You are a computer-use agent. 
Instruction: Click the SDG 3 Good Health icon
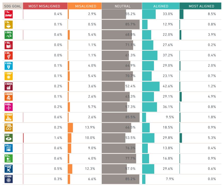coord(8,35)
